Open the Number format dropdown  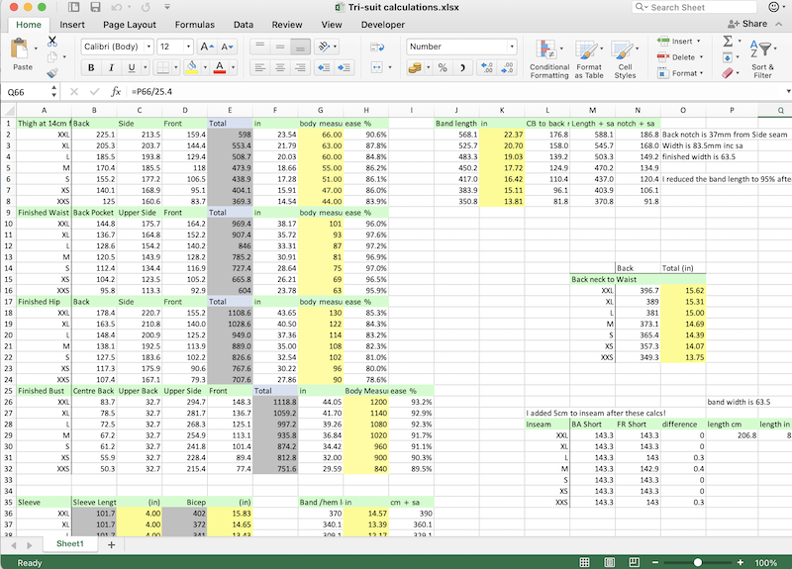(512, 47)
